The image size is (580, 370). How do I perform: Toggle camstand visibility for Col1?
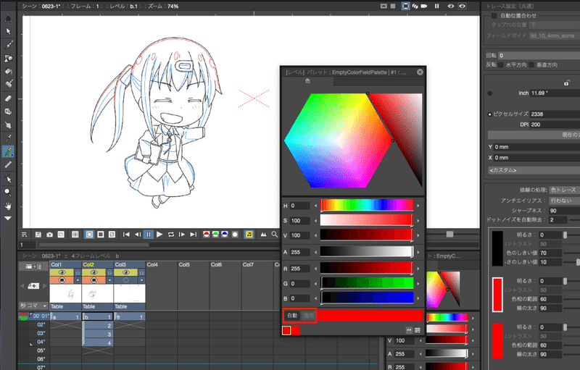(62, 280)
